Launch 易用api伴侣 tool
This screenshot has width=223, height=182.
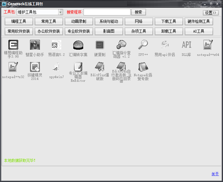[165, 45]
